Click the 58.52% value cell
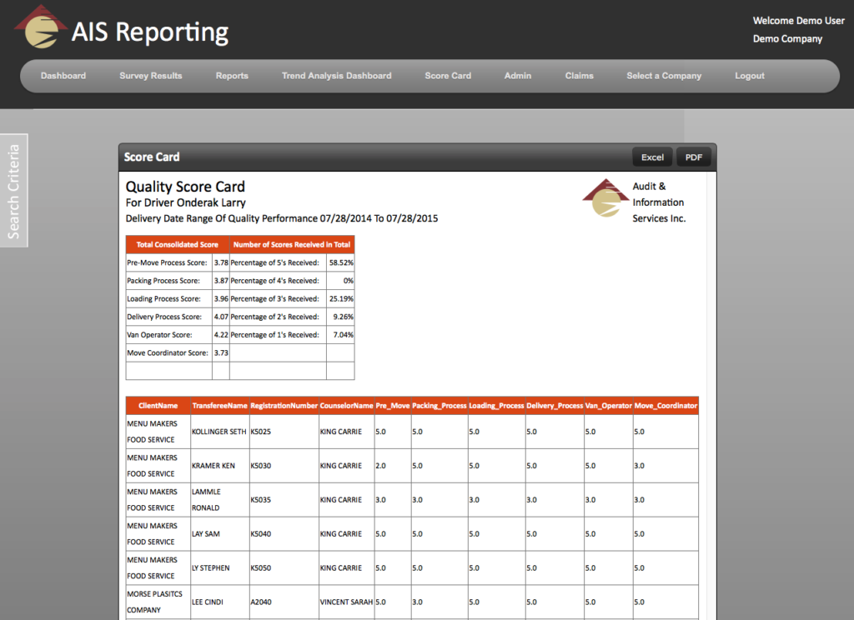 [x=341, y=262]
